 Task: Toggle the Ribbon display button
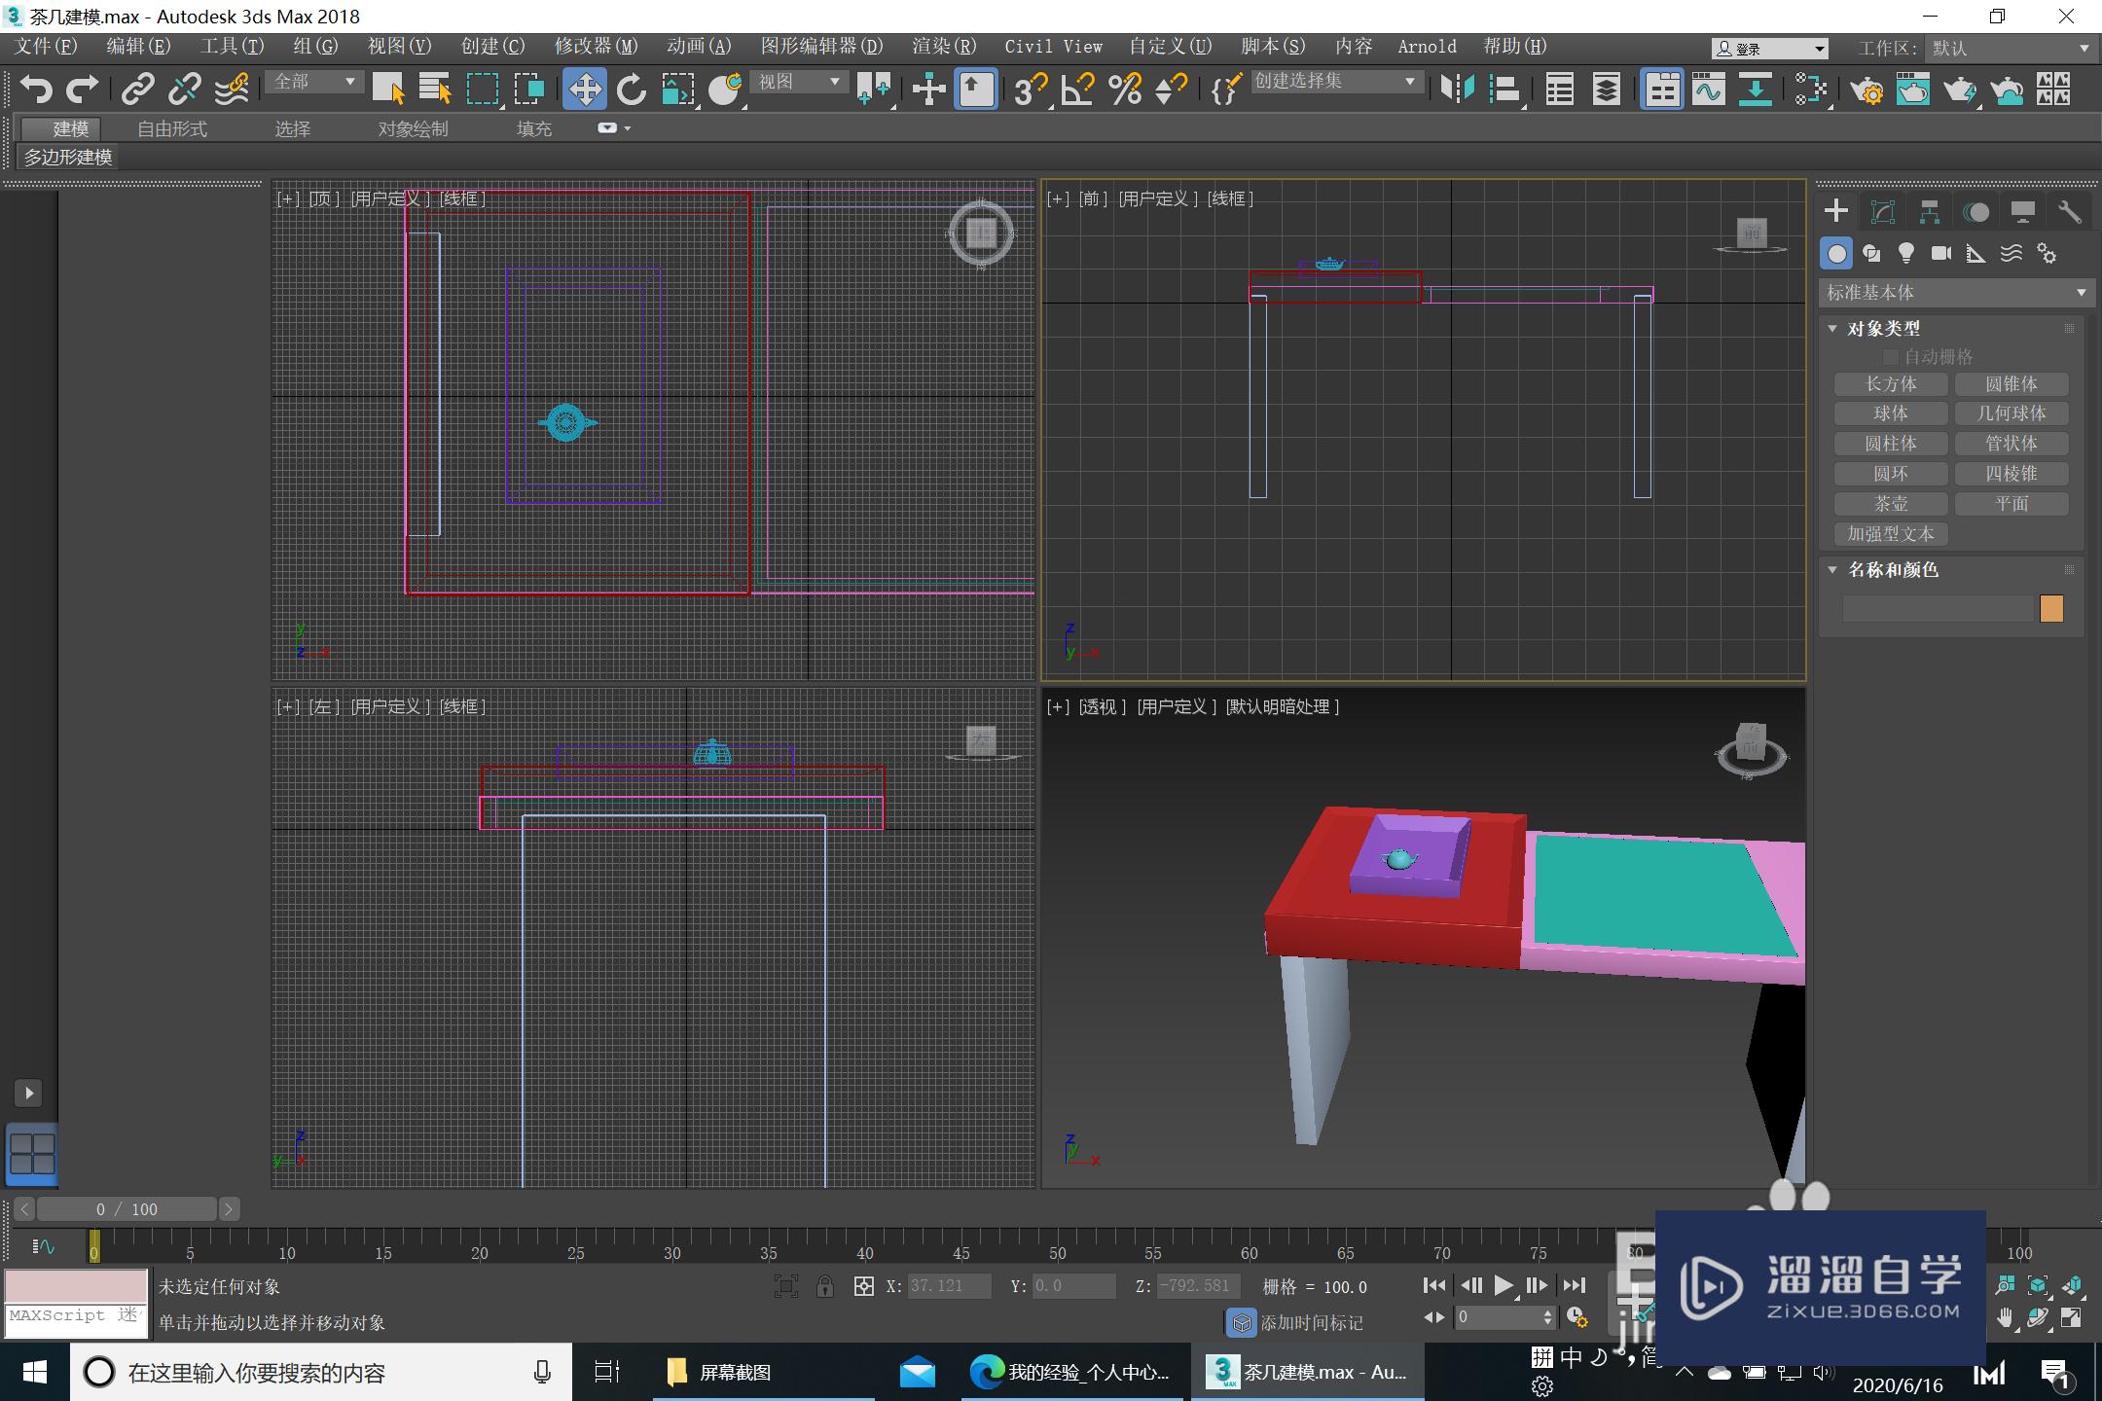1662,90
